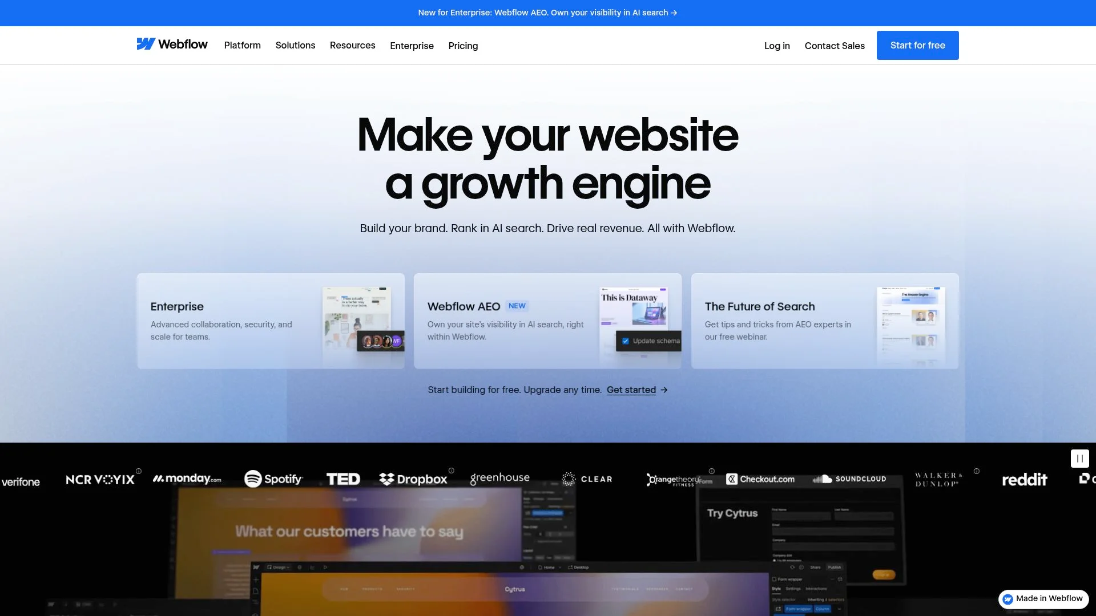The image size is (1096, 616).
Task: Open the Enterprise feature card
Action: (x=271, y=321)
